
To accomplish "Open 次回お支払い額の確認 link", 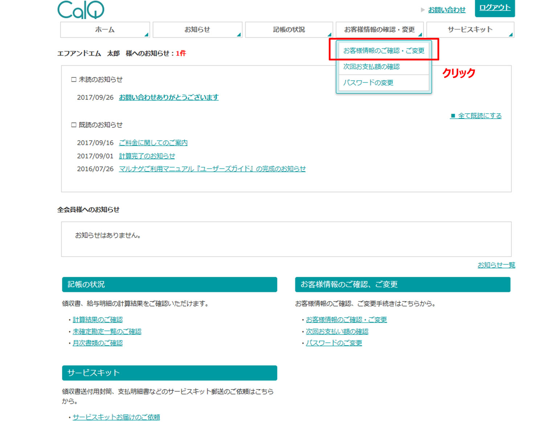I will 337,331.
